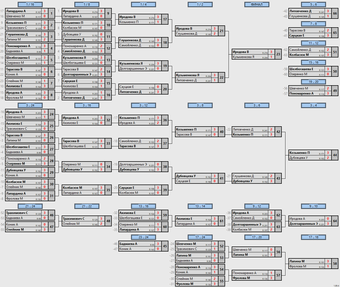Select match number 64 box for 9..10

tap(335, 221)
